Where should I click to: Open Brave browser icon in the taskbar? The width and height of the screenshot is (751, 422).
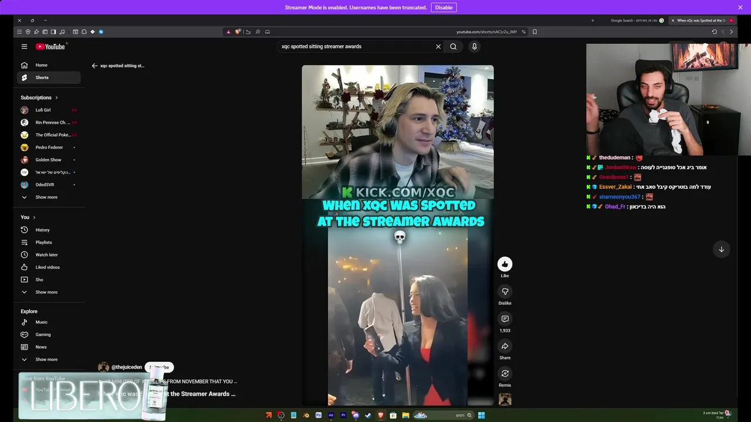pyautogui.click(x=381, y=416)
